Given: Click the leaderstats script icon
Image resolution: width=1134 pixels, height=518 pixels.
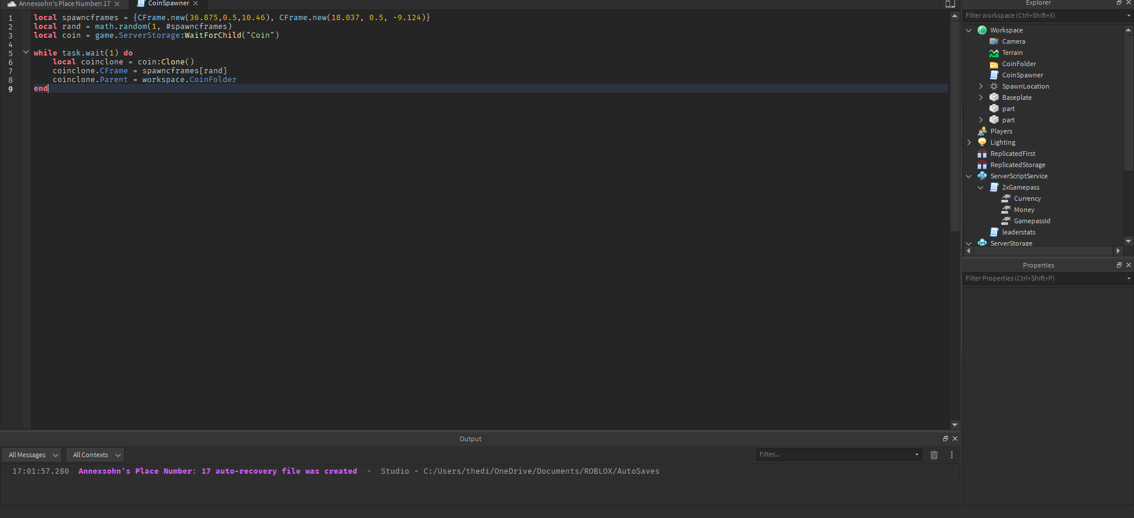Looking at the screenshot, I should click(994, 232).
